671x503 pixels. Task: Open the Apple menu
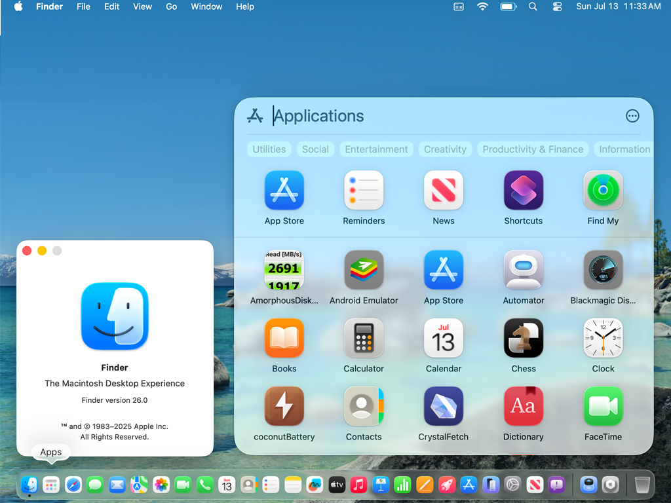pos(18,7)
